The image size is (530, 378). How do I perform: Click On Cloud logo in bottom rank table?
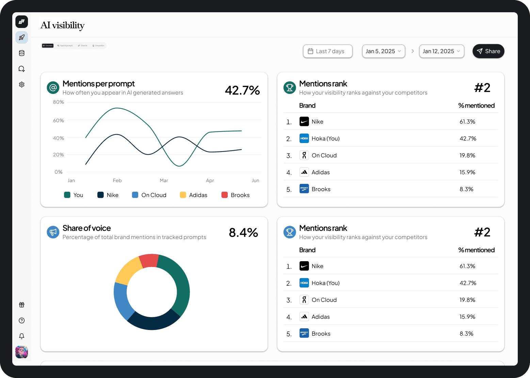[x=304, y=300]
